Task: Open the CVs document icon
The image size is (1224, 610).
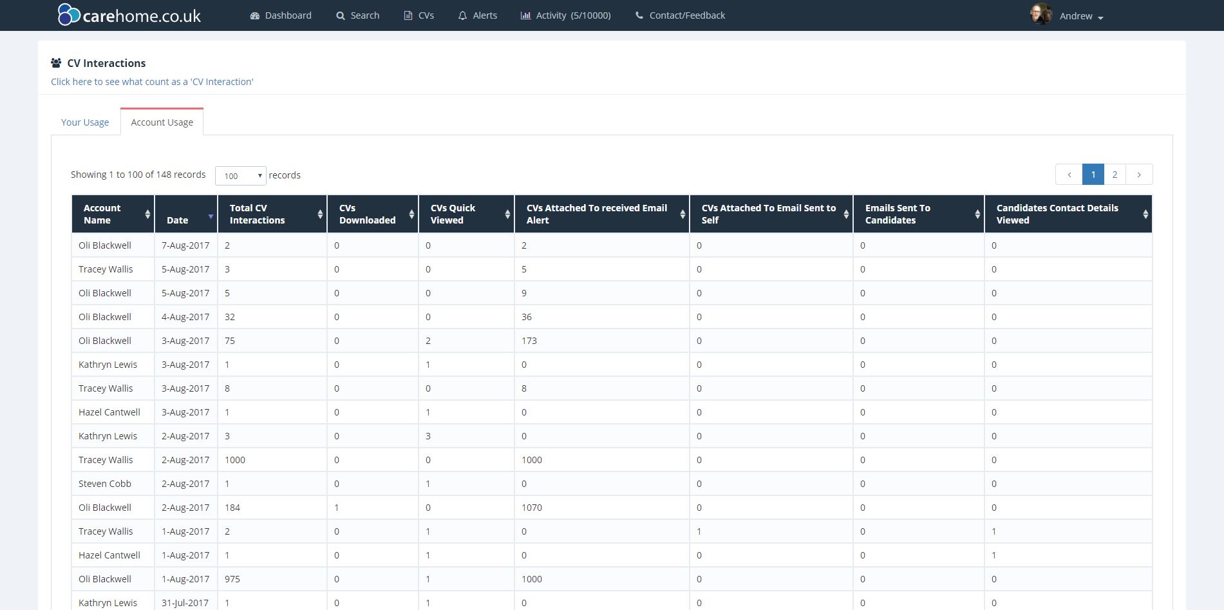Action: tap(408, 16)
